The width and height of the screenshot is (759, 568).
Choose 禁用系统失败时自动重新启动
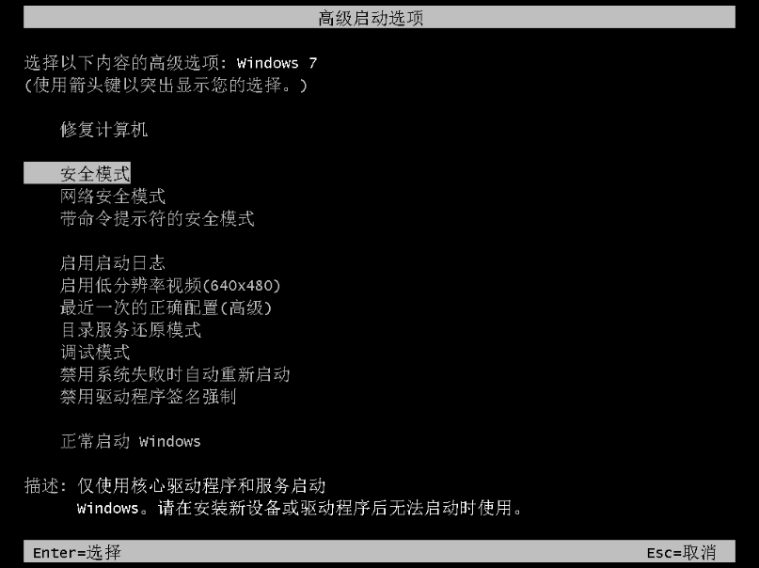pyautogui.click(x=175, y=374)
